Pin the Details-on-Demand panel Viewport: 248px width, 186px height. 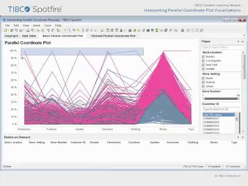[238, 137]
